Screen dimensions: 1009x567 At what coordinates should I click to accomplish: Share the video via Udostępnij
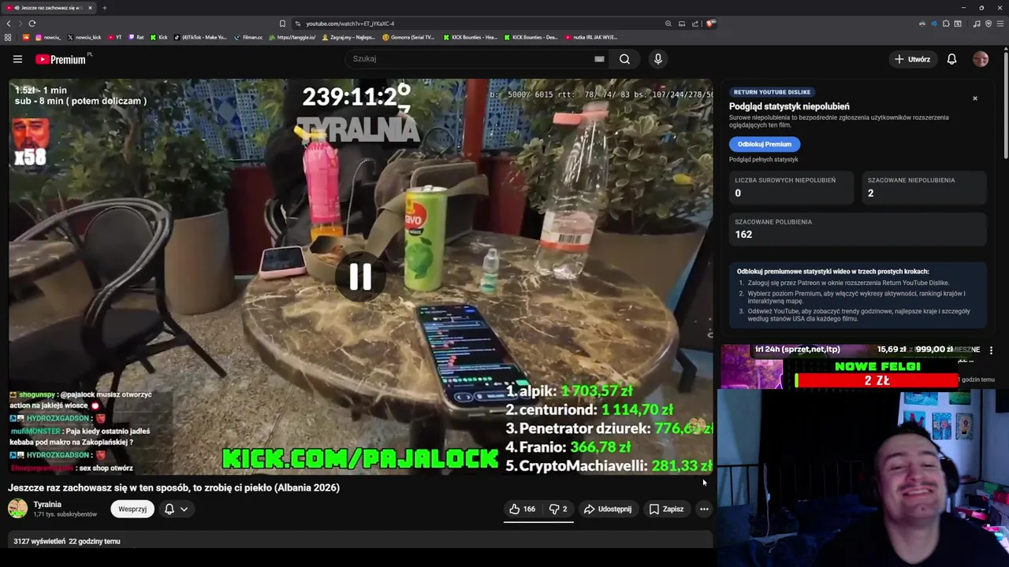607,509
